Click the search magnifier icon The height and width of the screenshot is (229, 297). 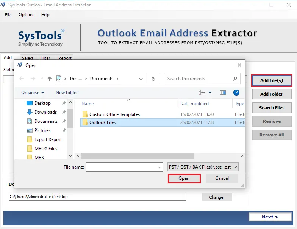click(x=235, y=79)
